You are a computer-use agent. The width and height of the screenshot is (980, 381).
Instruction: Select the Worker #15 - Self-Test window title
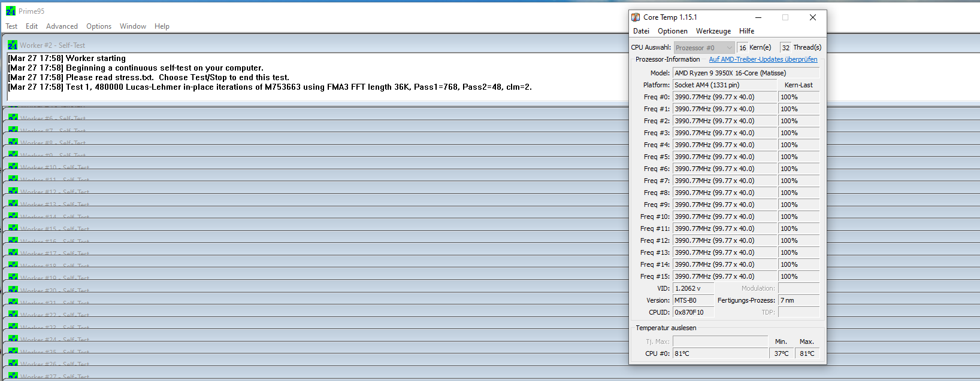tap(55, 229)
